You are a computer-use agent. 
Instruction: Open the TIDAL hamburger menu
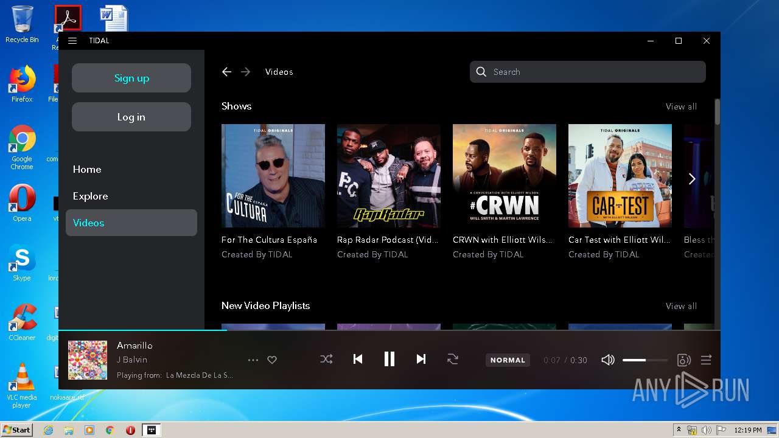pos(72,41)
